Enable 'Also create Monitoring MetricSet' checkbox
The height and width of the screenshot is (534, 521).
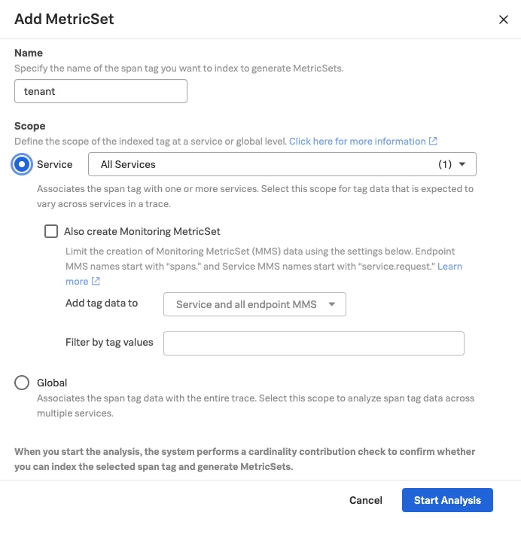pos(51,232)
